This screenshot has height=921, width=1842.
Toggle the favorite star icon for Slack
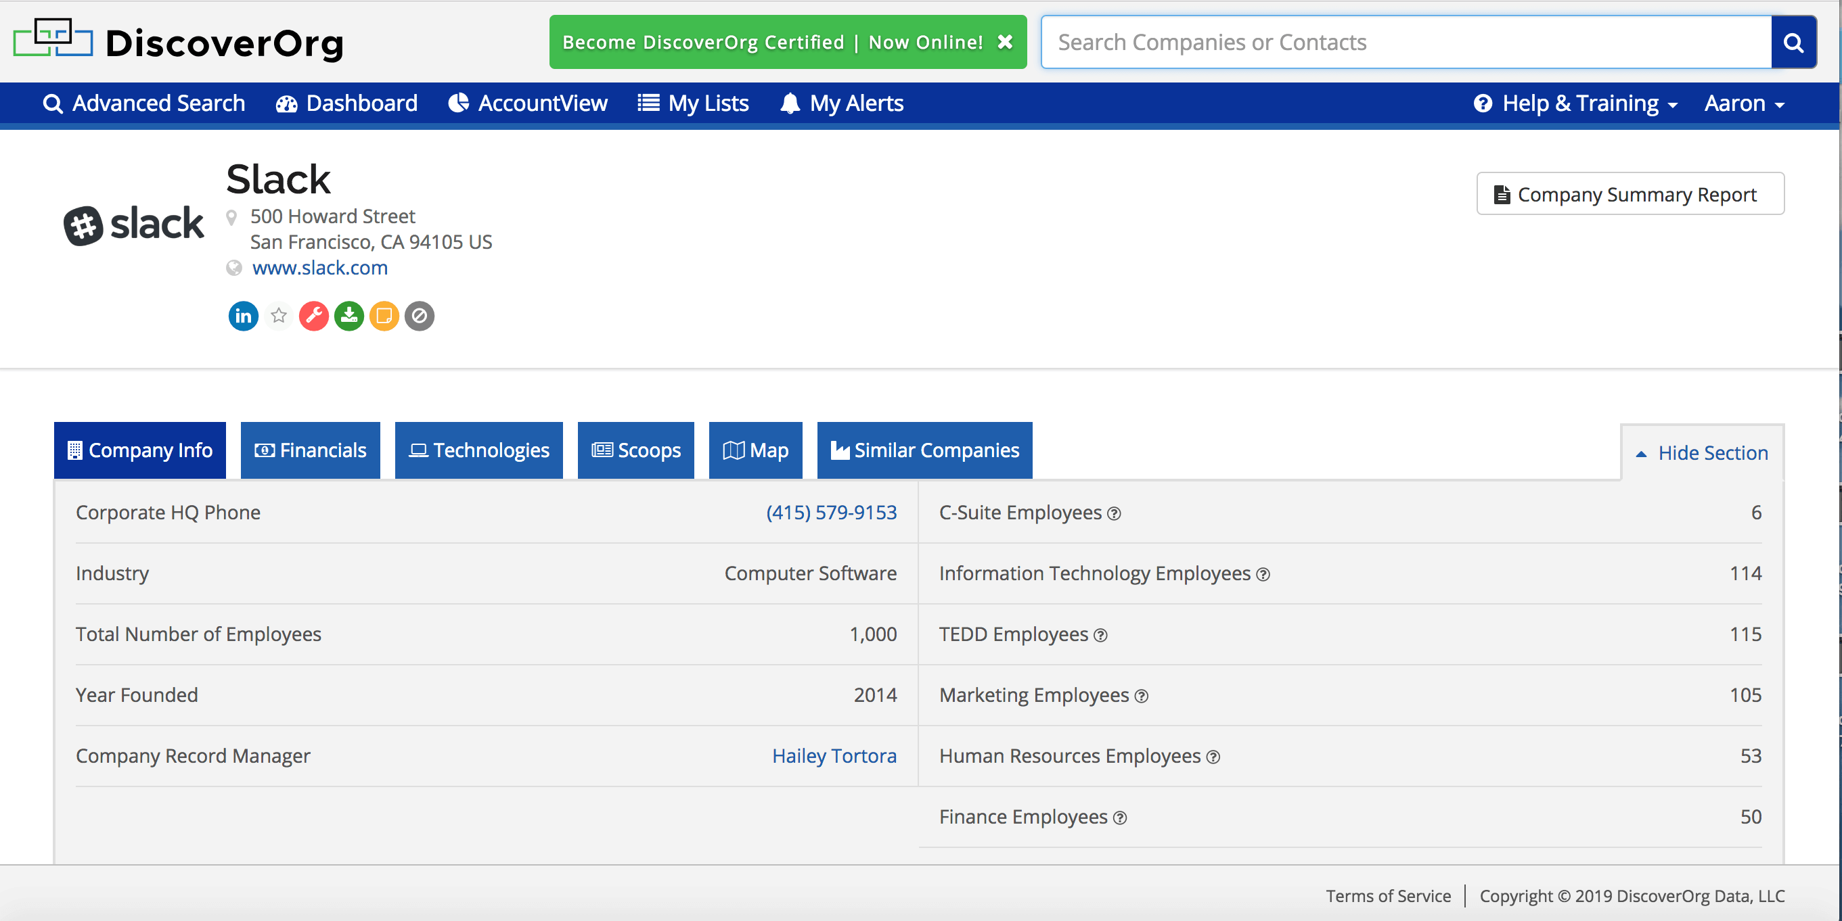click(279, 315)
